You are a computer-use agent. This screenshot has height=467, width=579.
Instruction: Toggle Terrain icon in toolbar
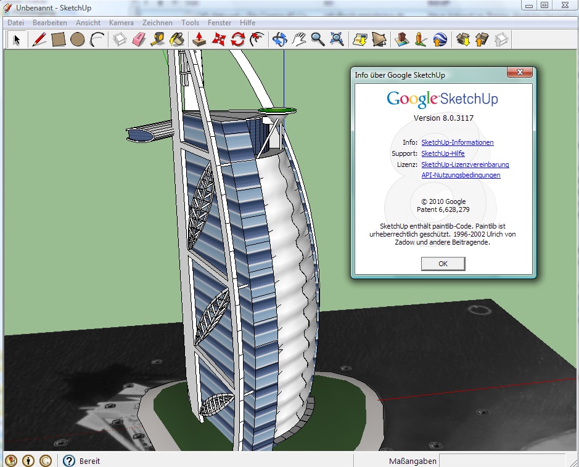coord(379,39)
